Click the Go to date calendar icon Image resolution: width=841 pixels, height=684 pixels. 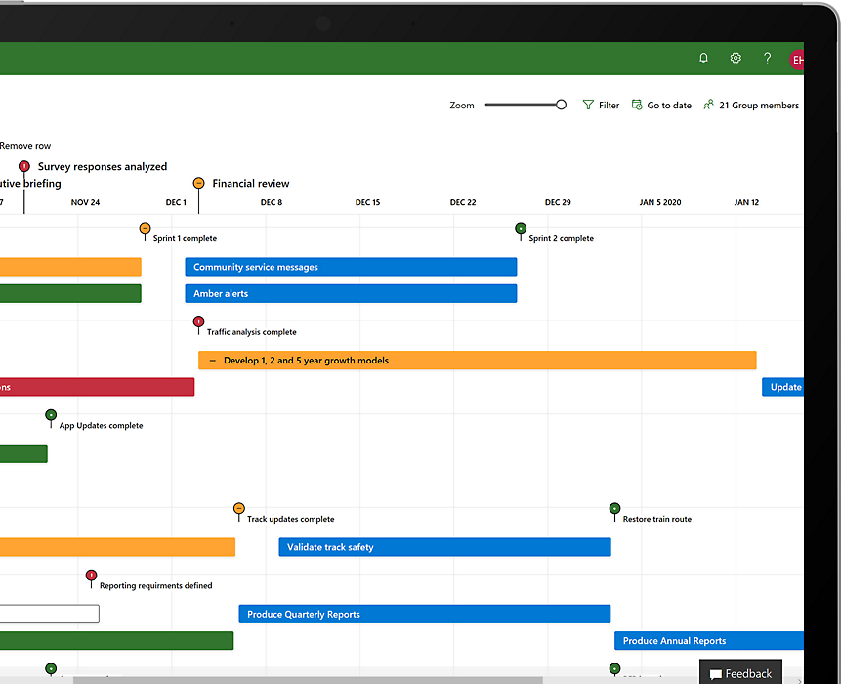click(x=637, y=106)
